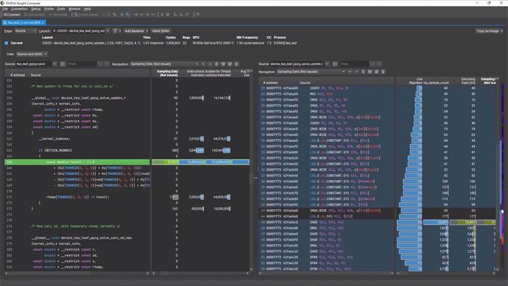
Task: Expand the Launch kernel selection dropdown
Action: [79, 31]
